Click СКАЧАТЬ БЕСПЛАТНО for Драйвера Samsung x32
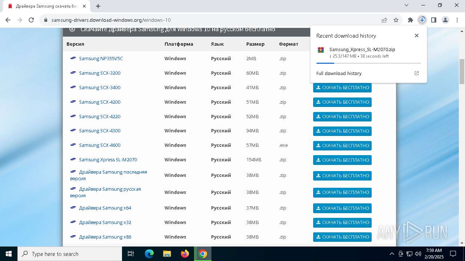 pyautogui.click(x=342, y=223)
